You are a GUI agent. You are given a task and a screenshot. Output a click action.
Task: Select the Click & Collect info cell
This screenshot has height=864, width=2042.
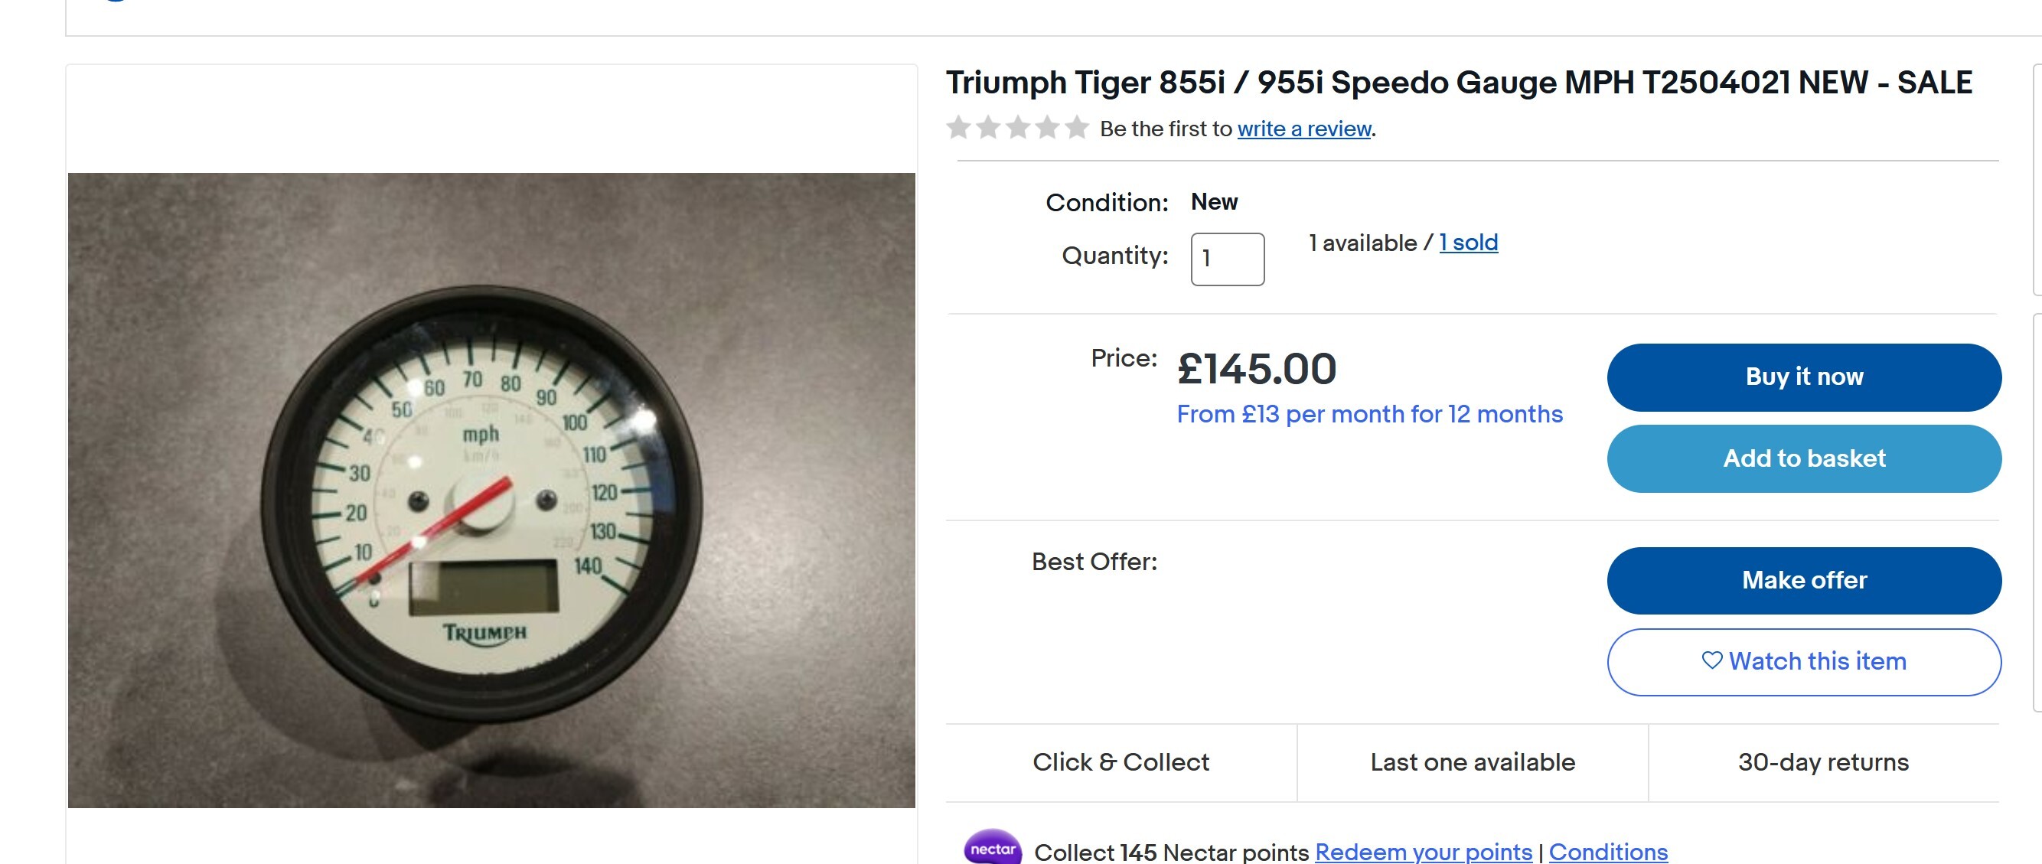pyautogui.click(x=1120, y=761)
